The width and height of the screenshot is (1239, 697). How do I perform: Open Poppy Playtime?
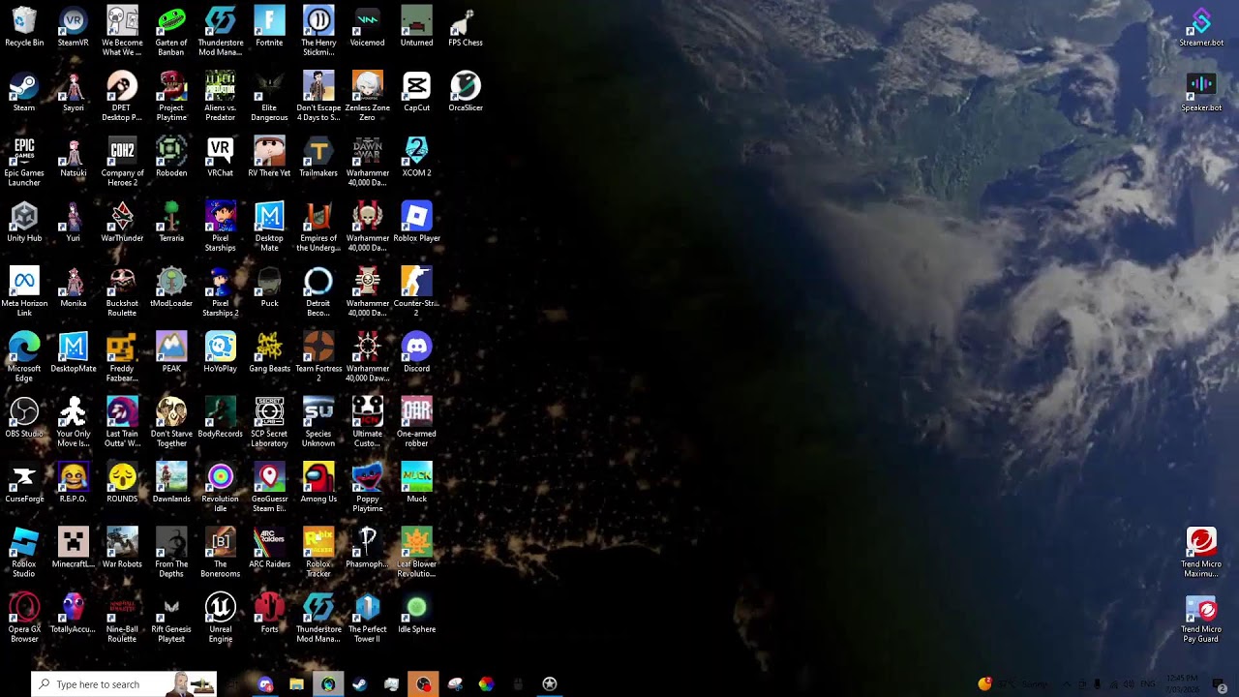pyautogui.click(x=368, y=486)
